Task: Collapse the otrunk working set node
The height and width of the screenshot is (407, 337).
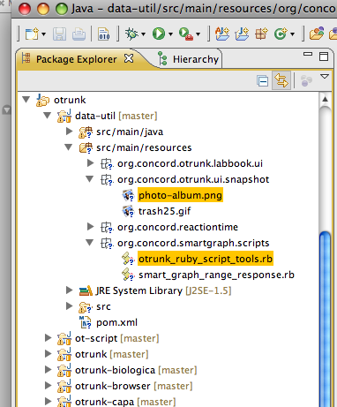Action: [x=26, y=100]
